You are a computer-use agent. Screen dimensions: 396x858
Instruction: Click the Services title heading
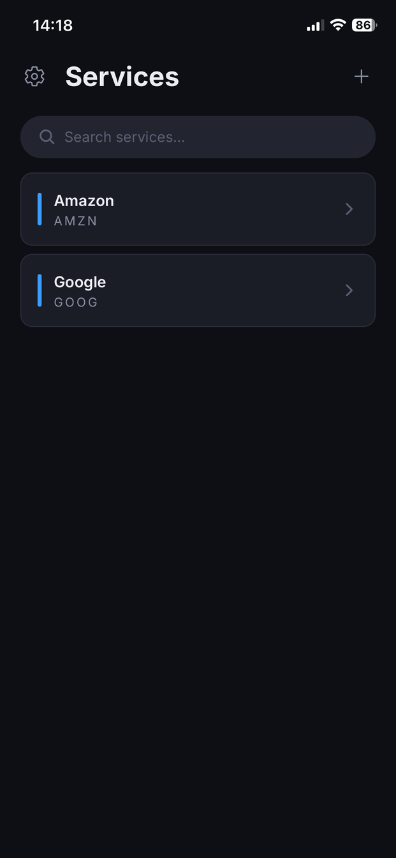click(x=122, y=76)
